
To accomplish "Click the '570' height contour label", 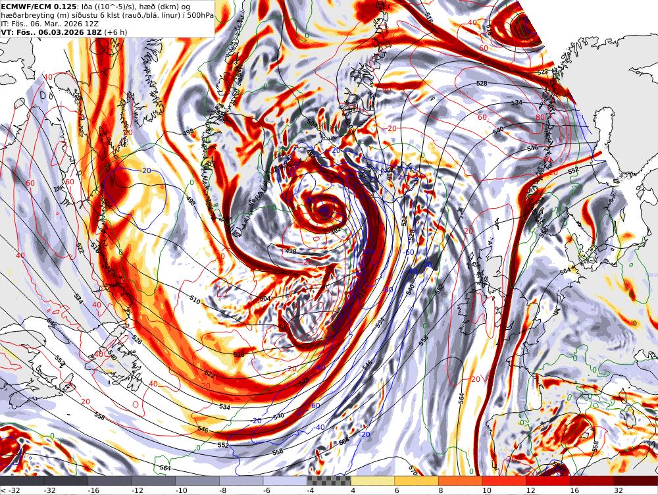I will tap(413, 470).
